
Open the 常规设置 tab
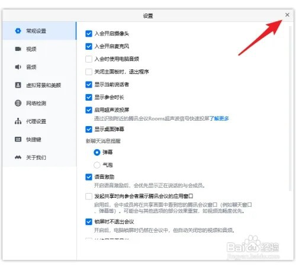[x=39, y=31]
